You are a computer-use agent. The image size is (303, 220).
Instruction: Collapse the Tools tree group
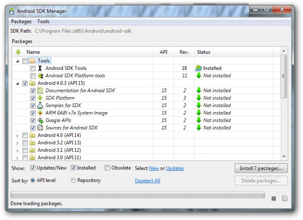point(18,61)
